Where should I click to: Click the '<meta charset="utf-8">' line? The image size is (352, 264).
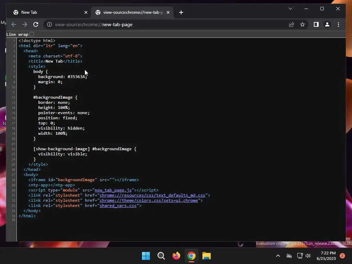[x=55, y=56]
